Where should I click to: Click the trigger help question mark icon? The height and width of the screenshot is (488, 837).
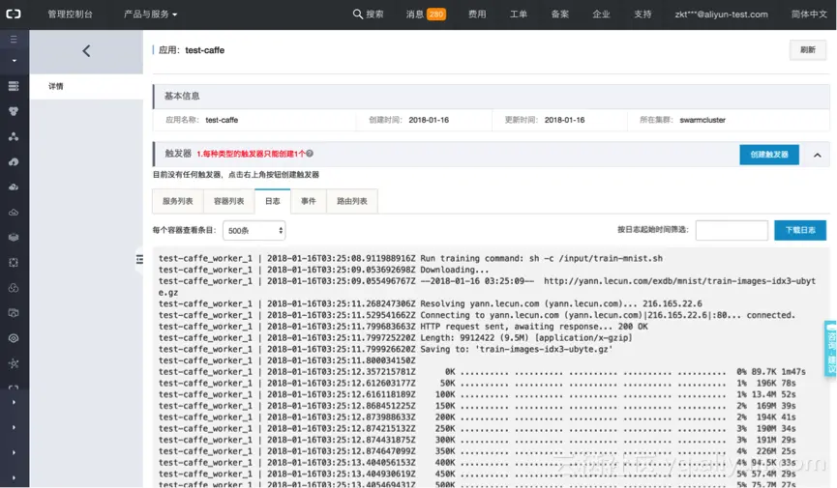pos(310,154)
